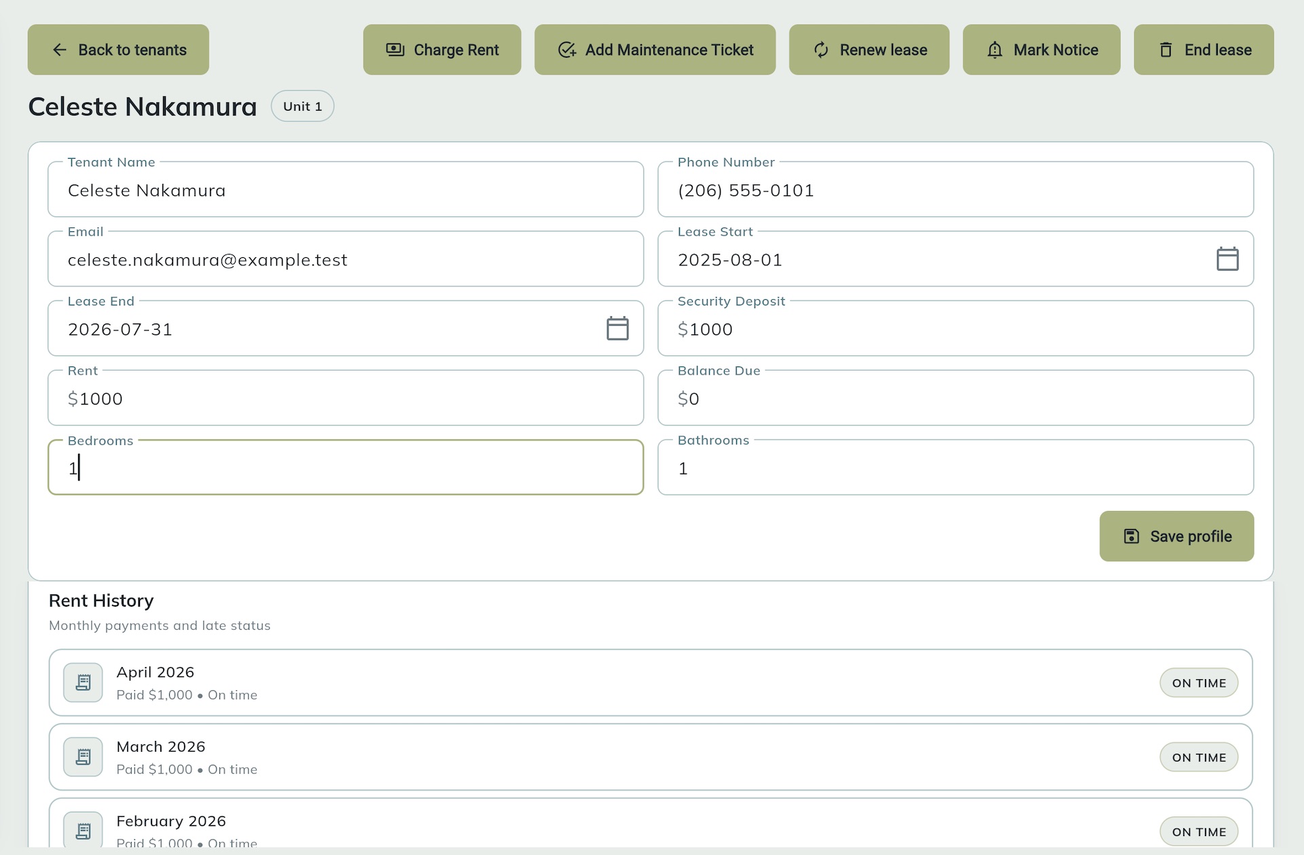Go back to tenants list
The image size is (1304, 855).
(118, 50)
